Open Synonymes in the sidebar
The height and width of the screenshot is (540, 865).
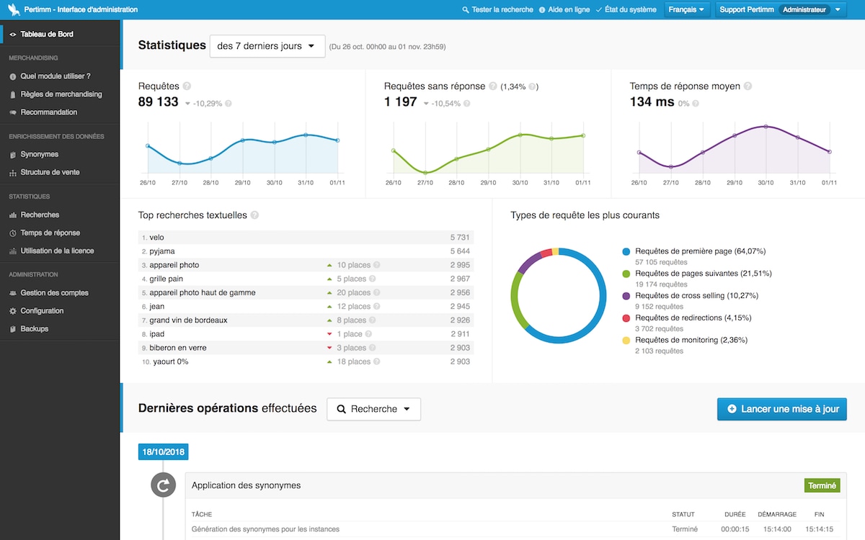(39, 154)
